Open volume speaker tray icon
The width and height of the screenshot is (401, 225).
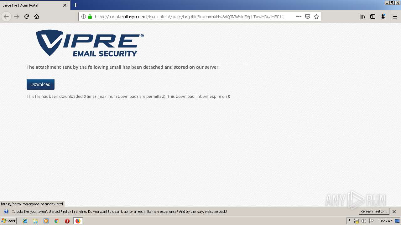[363, 221]
